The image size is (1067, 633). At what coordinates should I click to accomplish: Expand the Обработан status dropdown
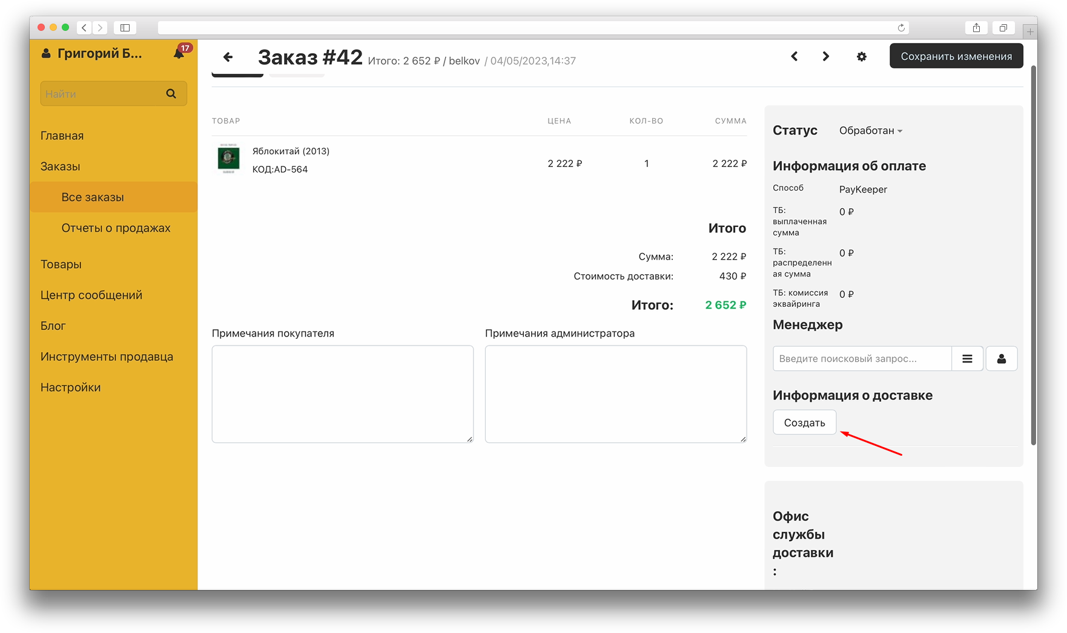[x=870, y=131]
